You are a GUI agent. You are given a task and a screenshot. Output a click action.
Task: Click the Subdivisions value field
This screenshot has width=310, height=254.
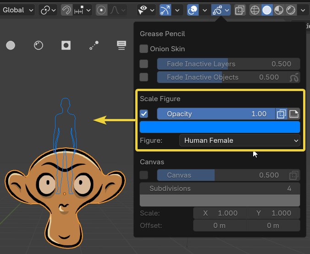pyautogui.click(x=220, y=189)
